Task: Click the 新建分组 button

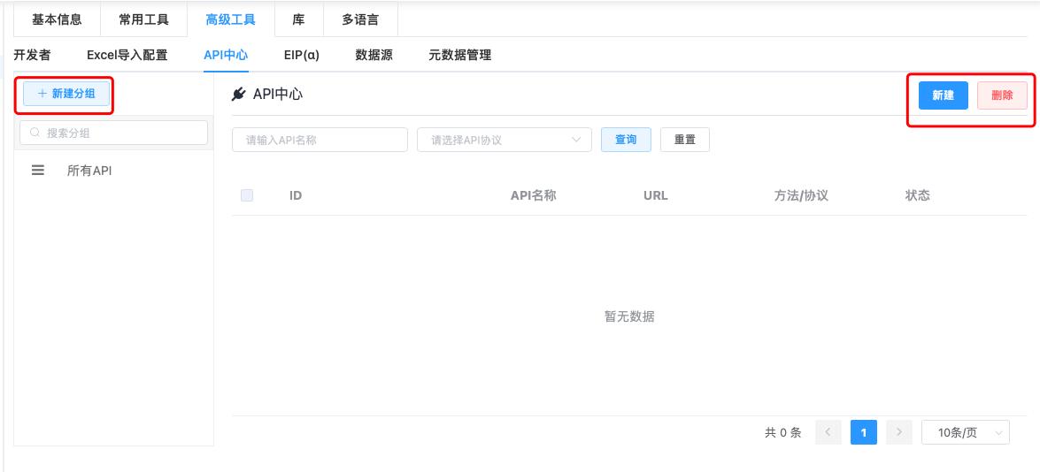Action: point(66,94)
